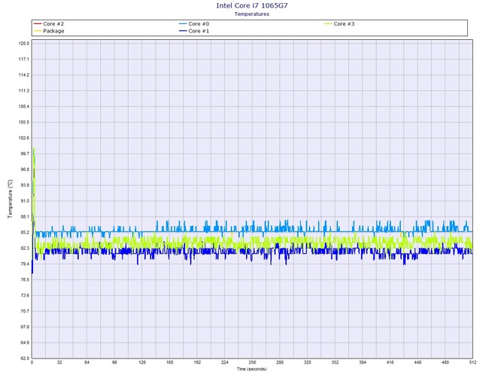Click the dark blue Core #1 legend line swatch

(183, 31)
